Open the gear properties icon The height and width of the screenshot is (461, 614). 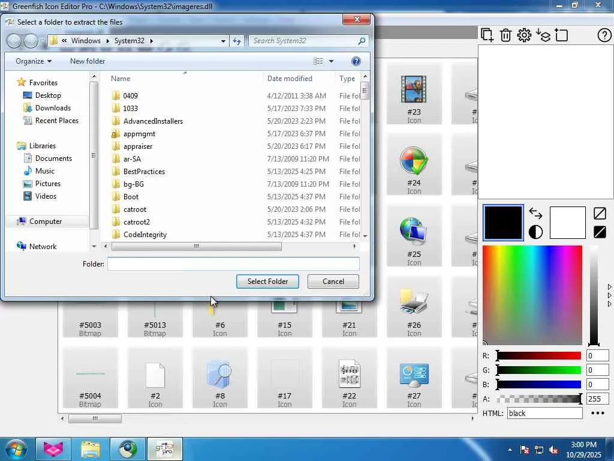[524, 35]
